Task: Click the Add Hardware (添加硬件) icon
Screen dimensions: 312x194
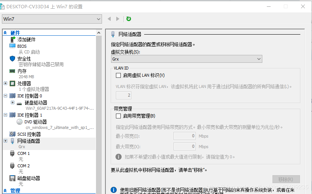Action: [12, 39]
